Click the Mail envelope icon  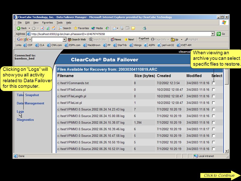click(114, 28)
